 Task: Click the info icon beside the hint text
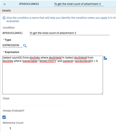coord(4,18)
